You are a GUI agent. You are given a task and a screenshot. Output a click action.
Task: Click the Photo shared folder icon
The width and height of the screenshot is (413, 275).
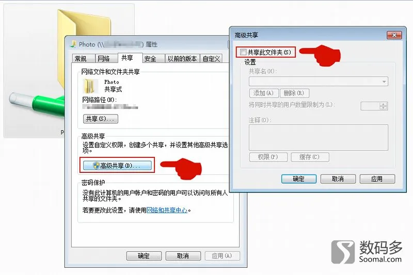[89, 86]
